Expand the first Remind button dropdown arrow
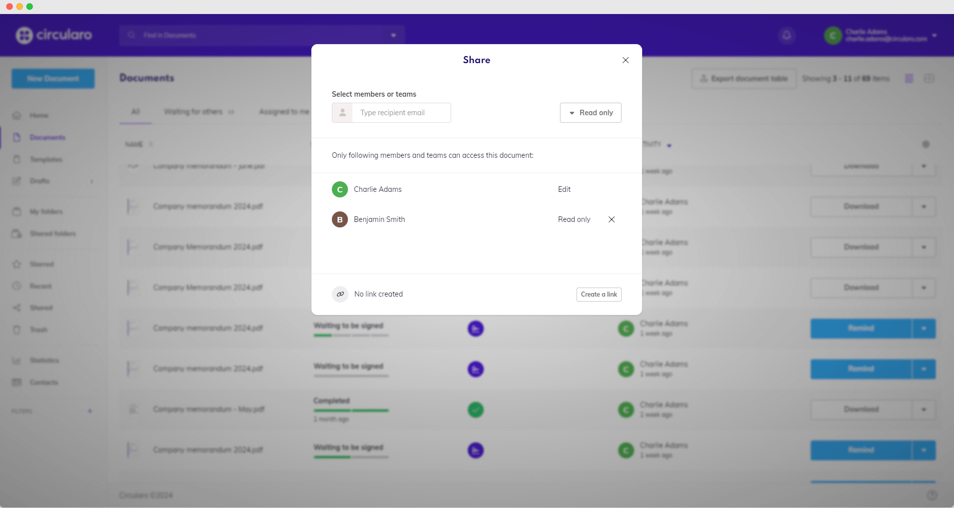 pos(923,329)
